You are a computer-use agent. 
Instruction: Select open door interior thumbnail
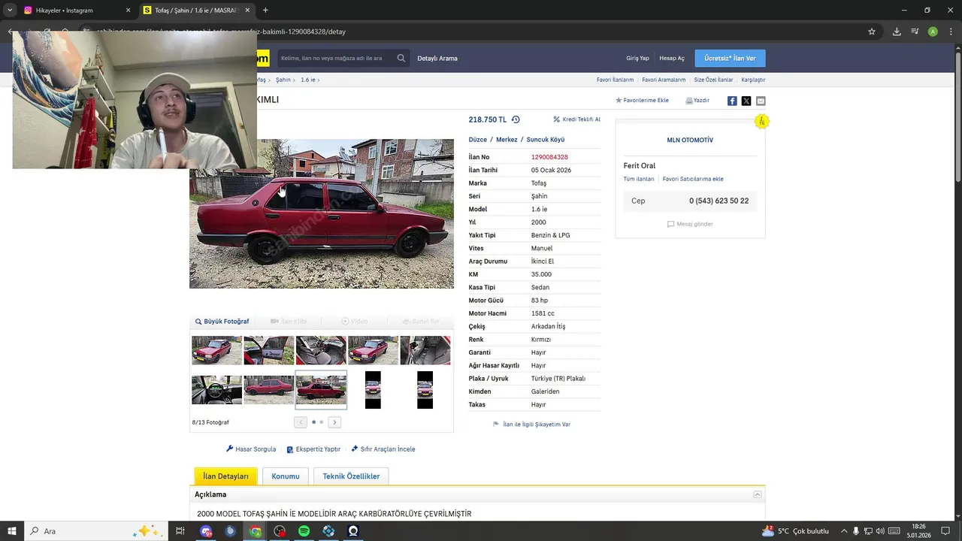point(269,350)
